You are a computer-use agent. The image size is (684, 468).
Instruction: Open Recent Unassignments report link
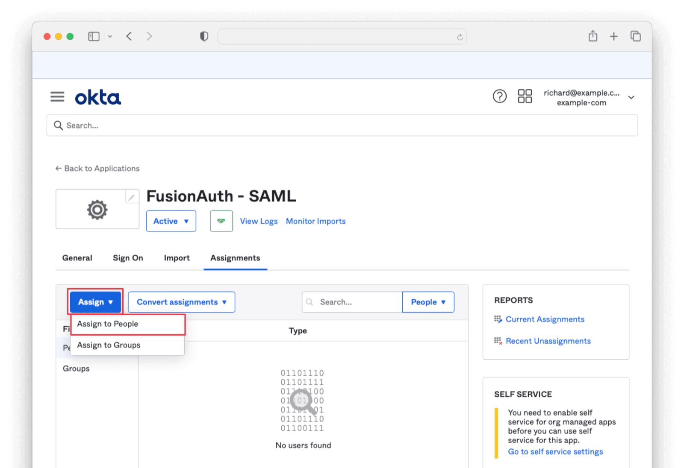pos(548,341)
